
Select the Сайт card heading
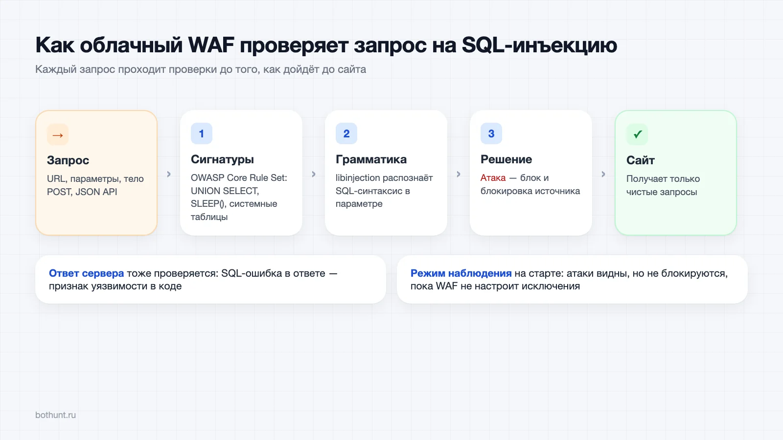(640, 160)
